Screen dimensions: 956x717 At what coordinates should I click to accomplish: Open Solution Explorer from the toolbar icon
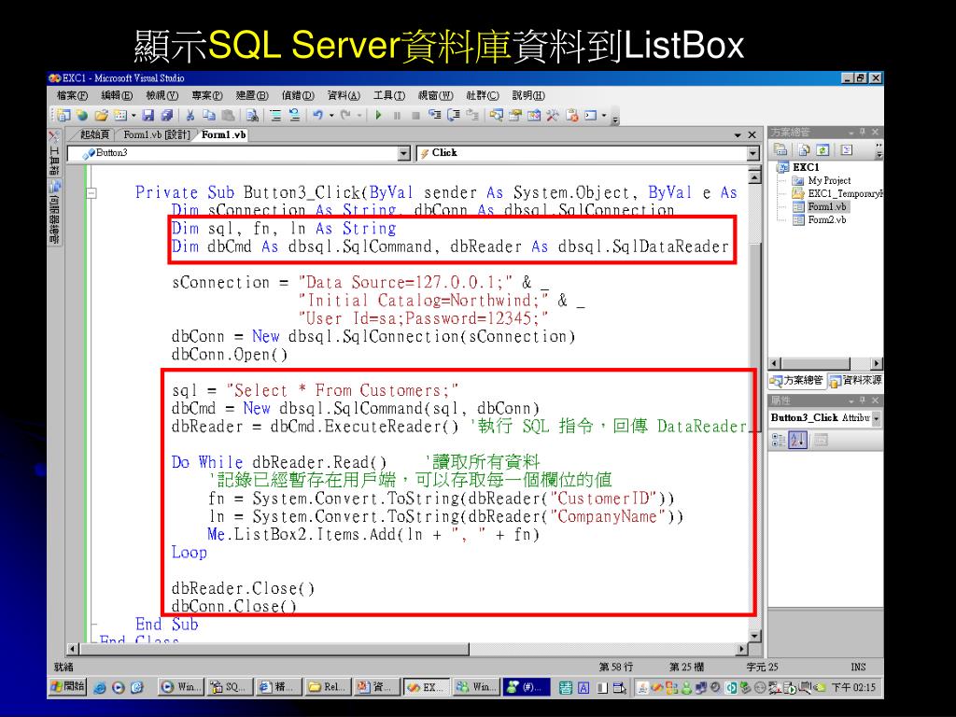tap(496, 115)
